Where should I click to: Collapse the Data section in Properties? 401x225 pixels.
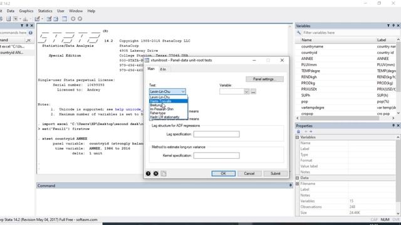click(x=298, y=177)
